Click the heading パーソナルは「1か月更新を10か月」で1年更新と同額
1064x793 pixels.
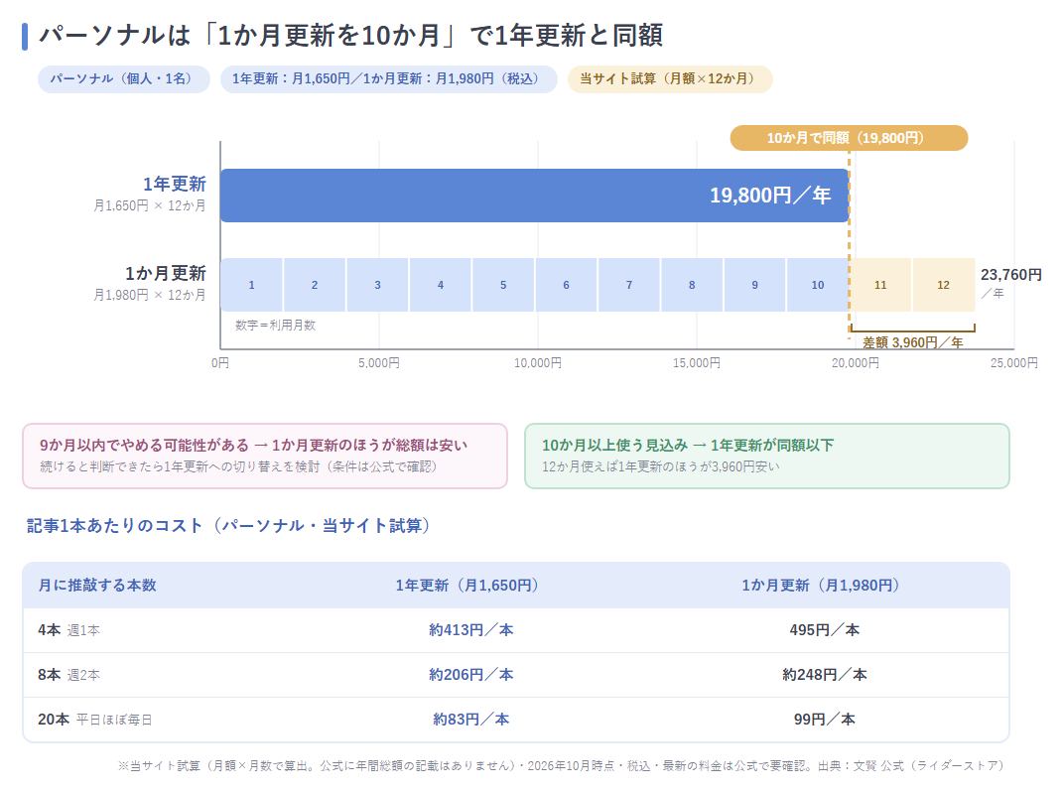click(350, 36)
